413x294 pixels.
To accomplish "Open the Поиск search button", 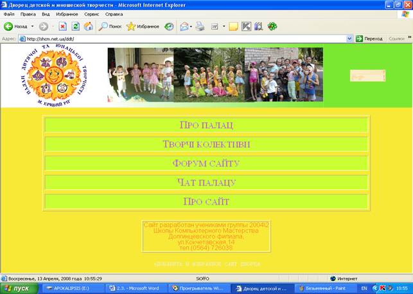I will tap(110, 26).
